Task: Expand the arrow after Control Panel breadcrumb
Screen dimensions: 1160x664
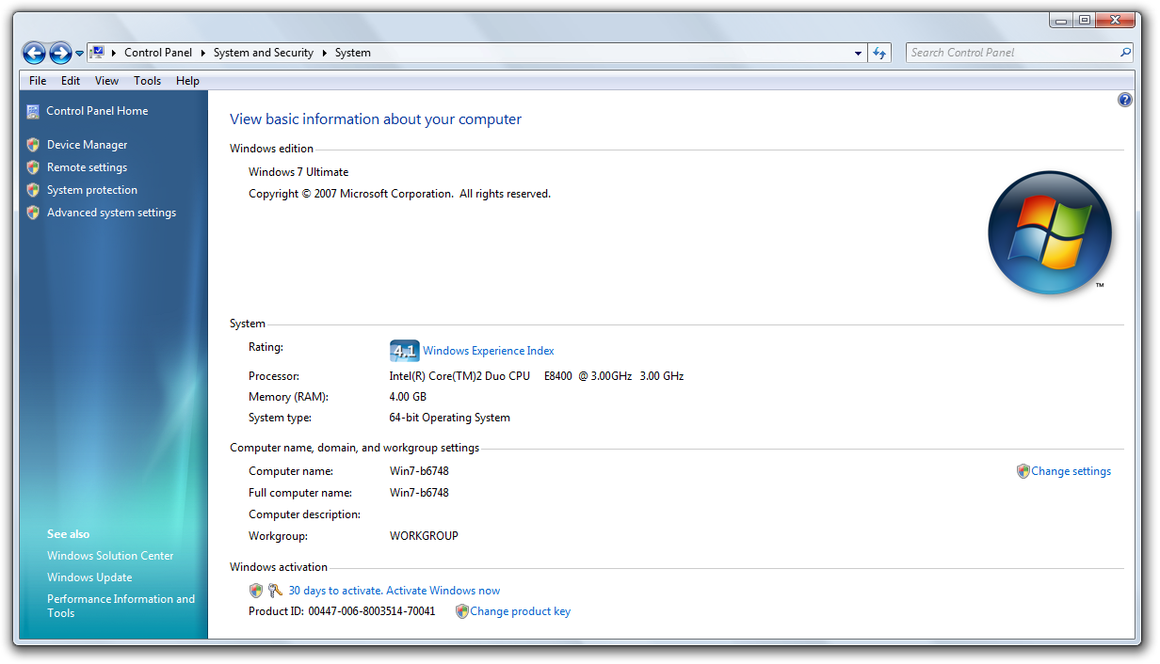Action: [203, 53]
